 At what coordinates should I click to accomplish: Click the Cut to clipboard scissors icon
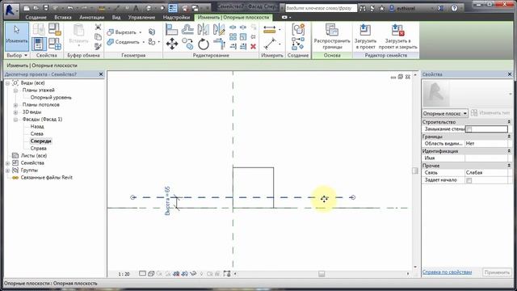click(98, 27)
